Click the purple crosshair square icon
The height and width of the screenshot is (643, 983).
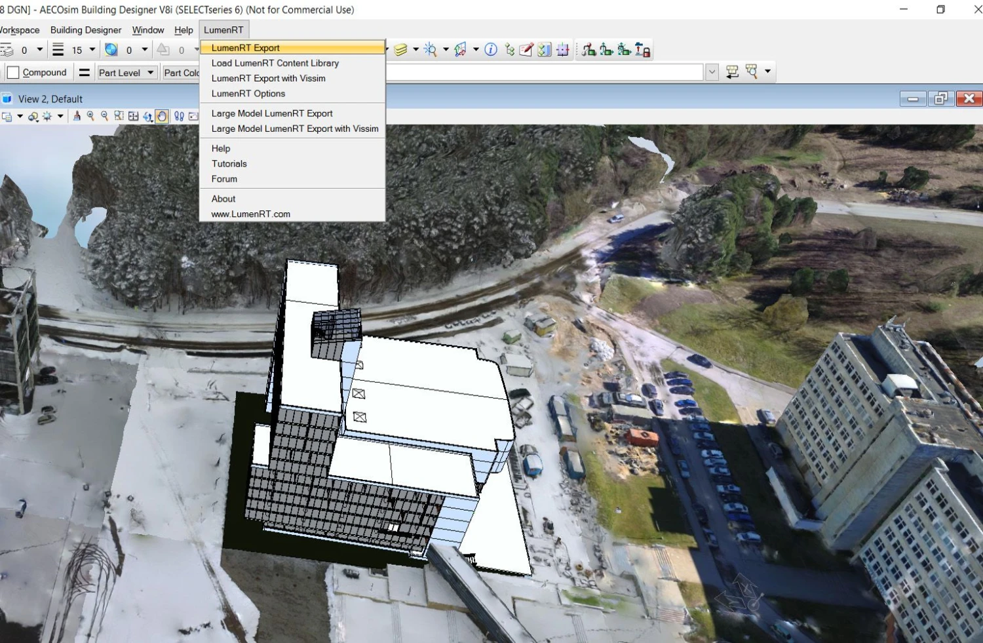click(562, 50)
